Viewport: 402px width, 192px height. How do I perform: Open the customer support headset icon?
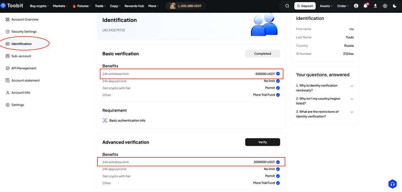[393, 184]
